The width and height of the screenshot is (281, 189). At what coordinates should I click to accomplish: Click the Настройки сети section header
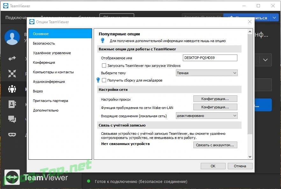click(x=169, y=90)
